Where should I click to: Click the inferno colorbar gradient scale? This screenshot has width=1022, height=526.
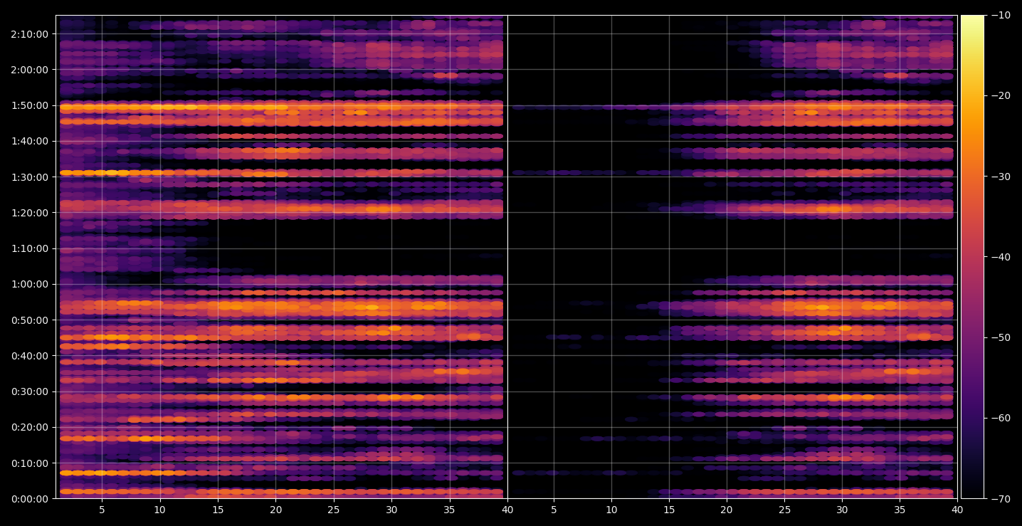972,257
